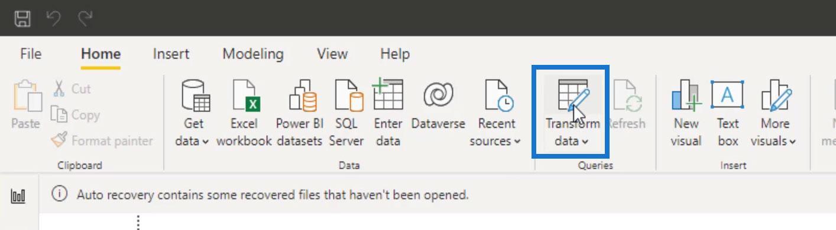Image resolution: width=836 pixels, height=230 pixels.
Task: Insert a New visual
Action: coord(686,114)
